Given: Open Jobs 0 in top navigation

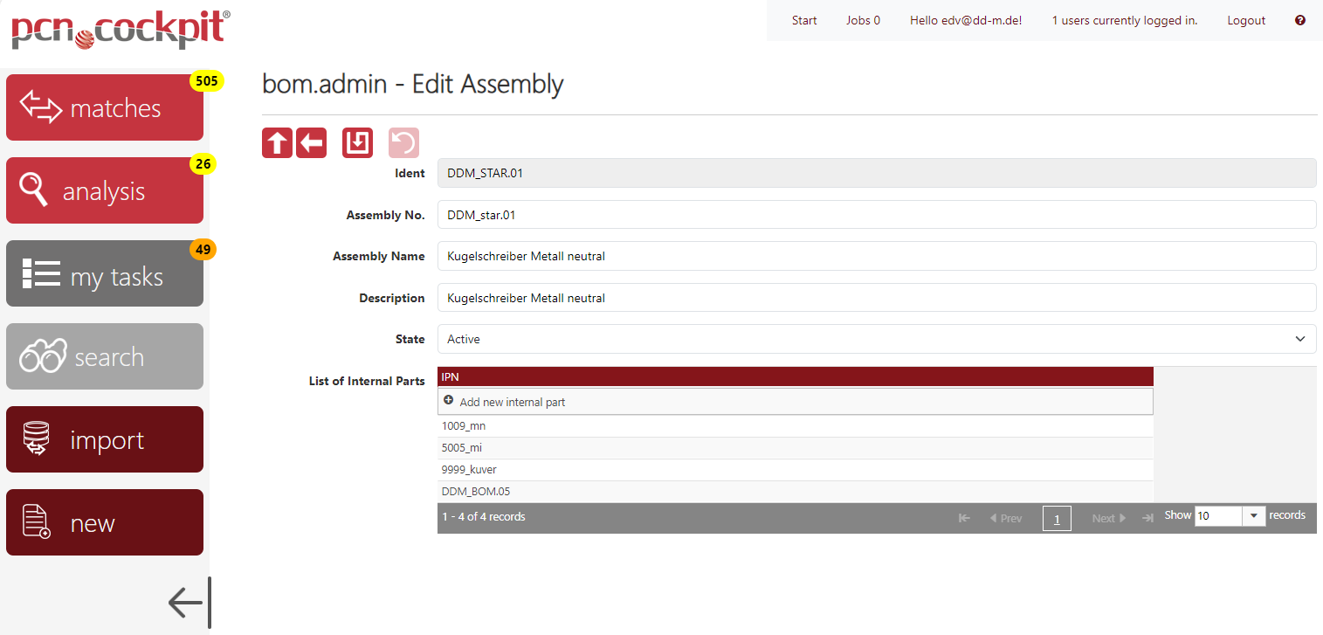Looking at the screenshot, I should [x=863, y=20].
